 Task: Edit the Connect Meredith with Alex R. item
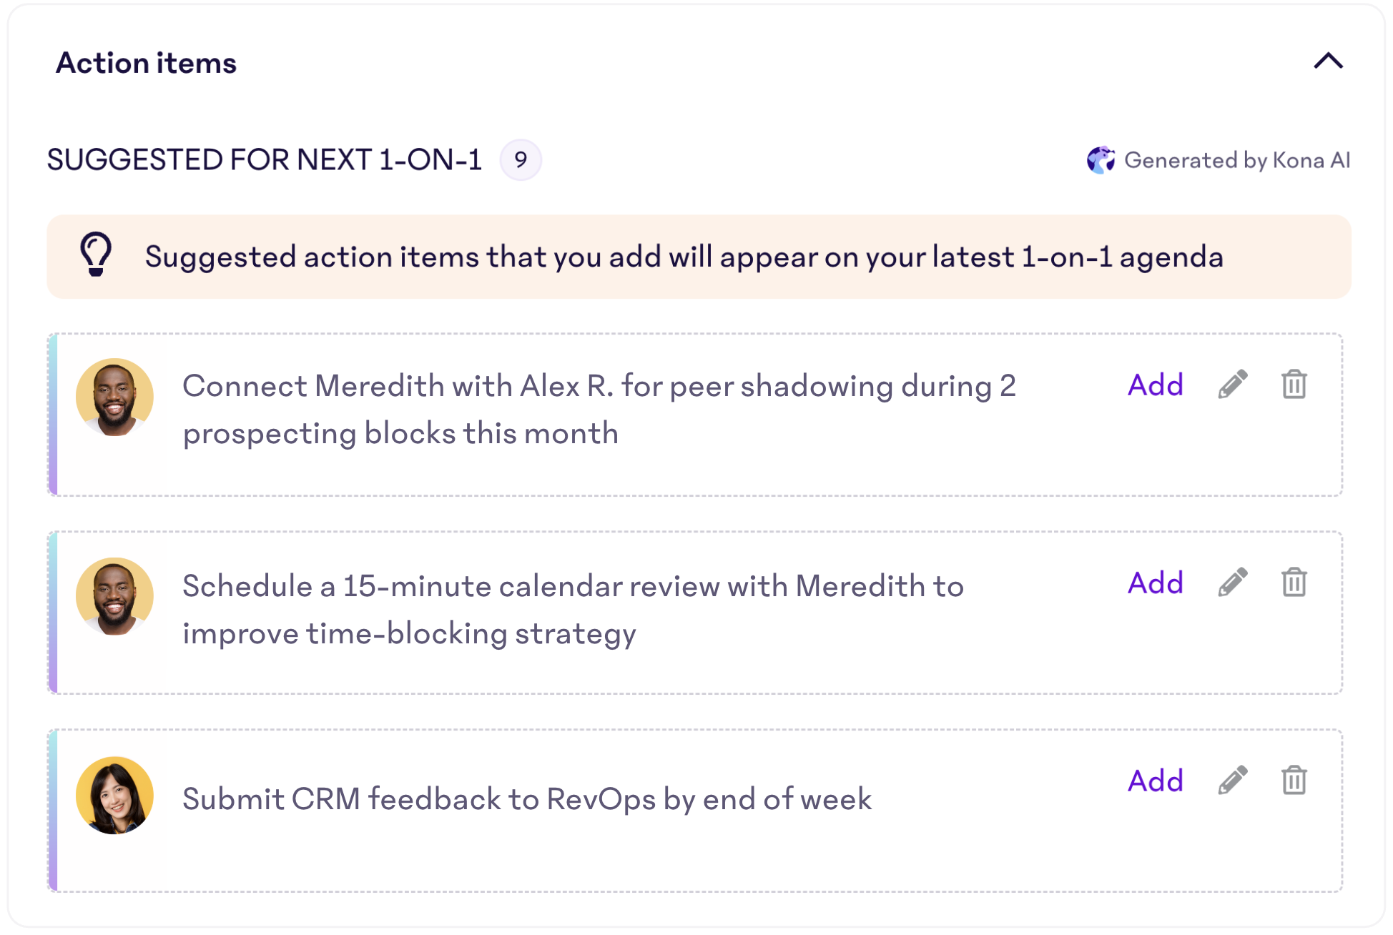pyautogui.click(x=1233, y=385)
